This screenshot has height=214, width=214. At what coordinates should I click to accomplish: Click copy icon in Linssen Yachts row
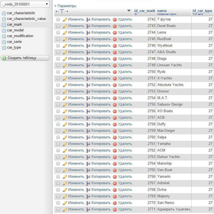tap(88, 66)
